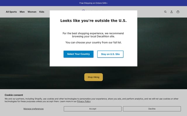Open the Men menu
Image resolution: width=187 pixels, height=116 pixels.
[x=22, y=12]
